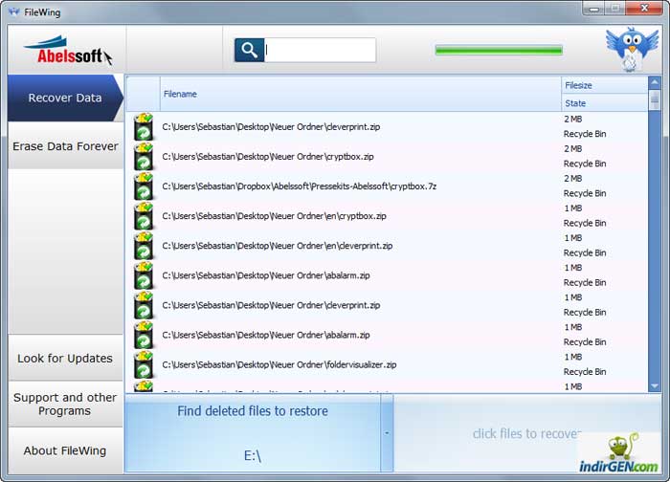The width and height of the screenshot is (670, 482).
Task: Click 2 MB size of cryptbox.7z
Action: pos(572,179)
